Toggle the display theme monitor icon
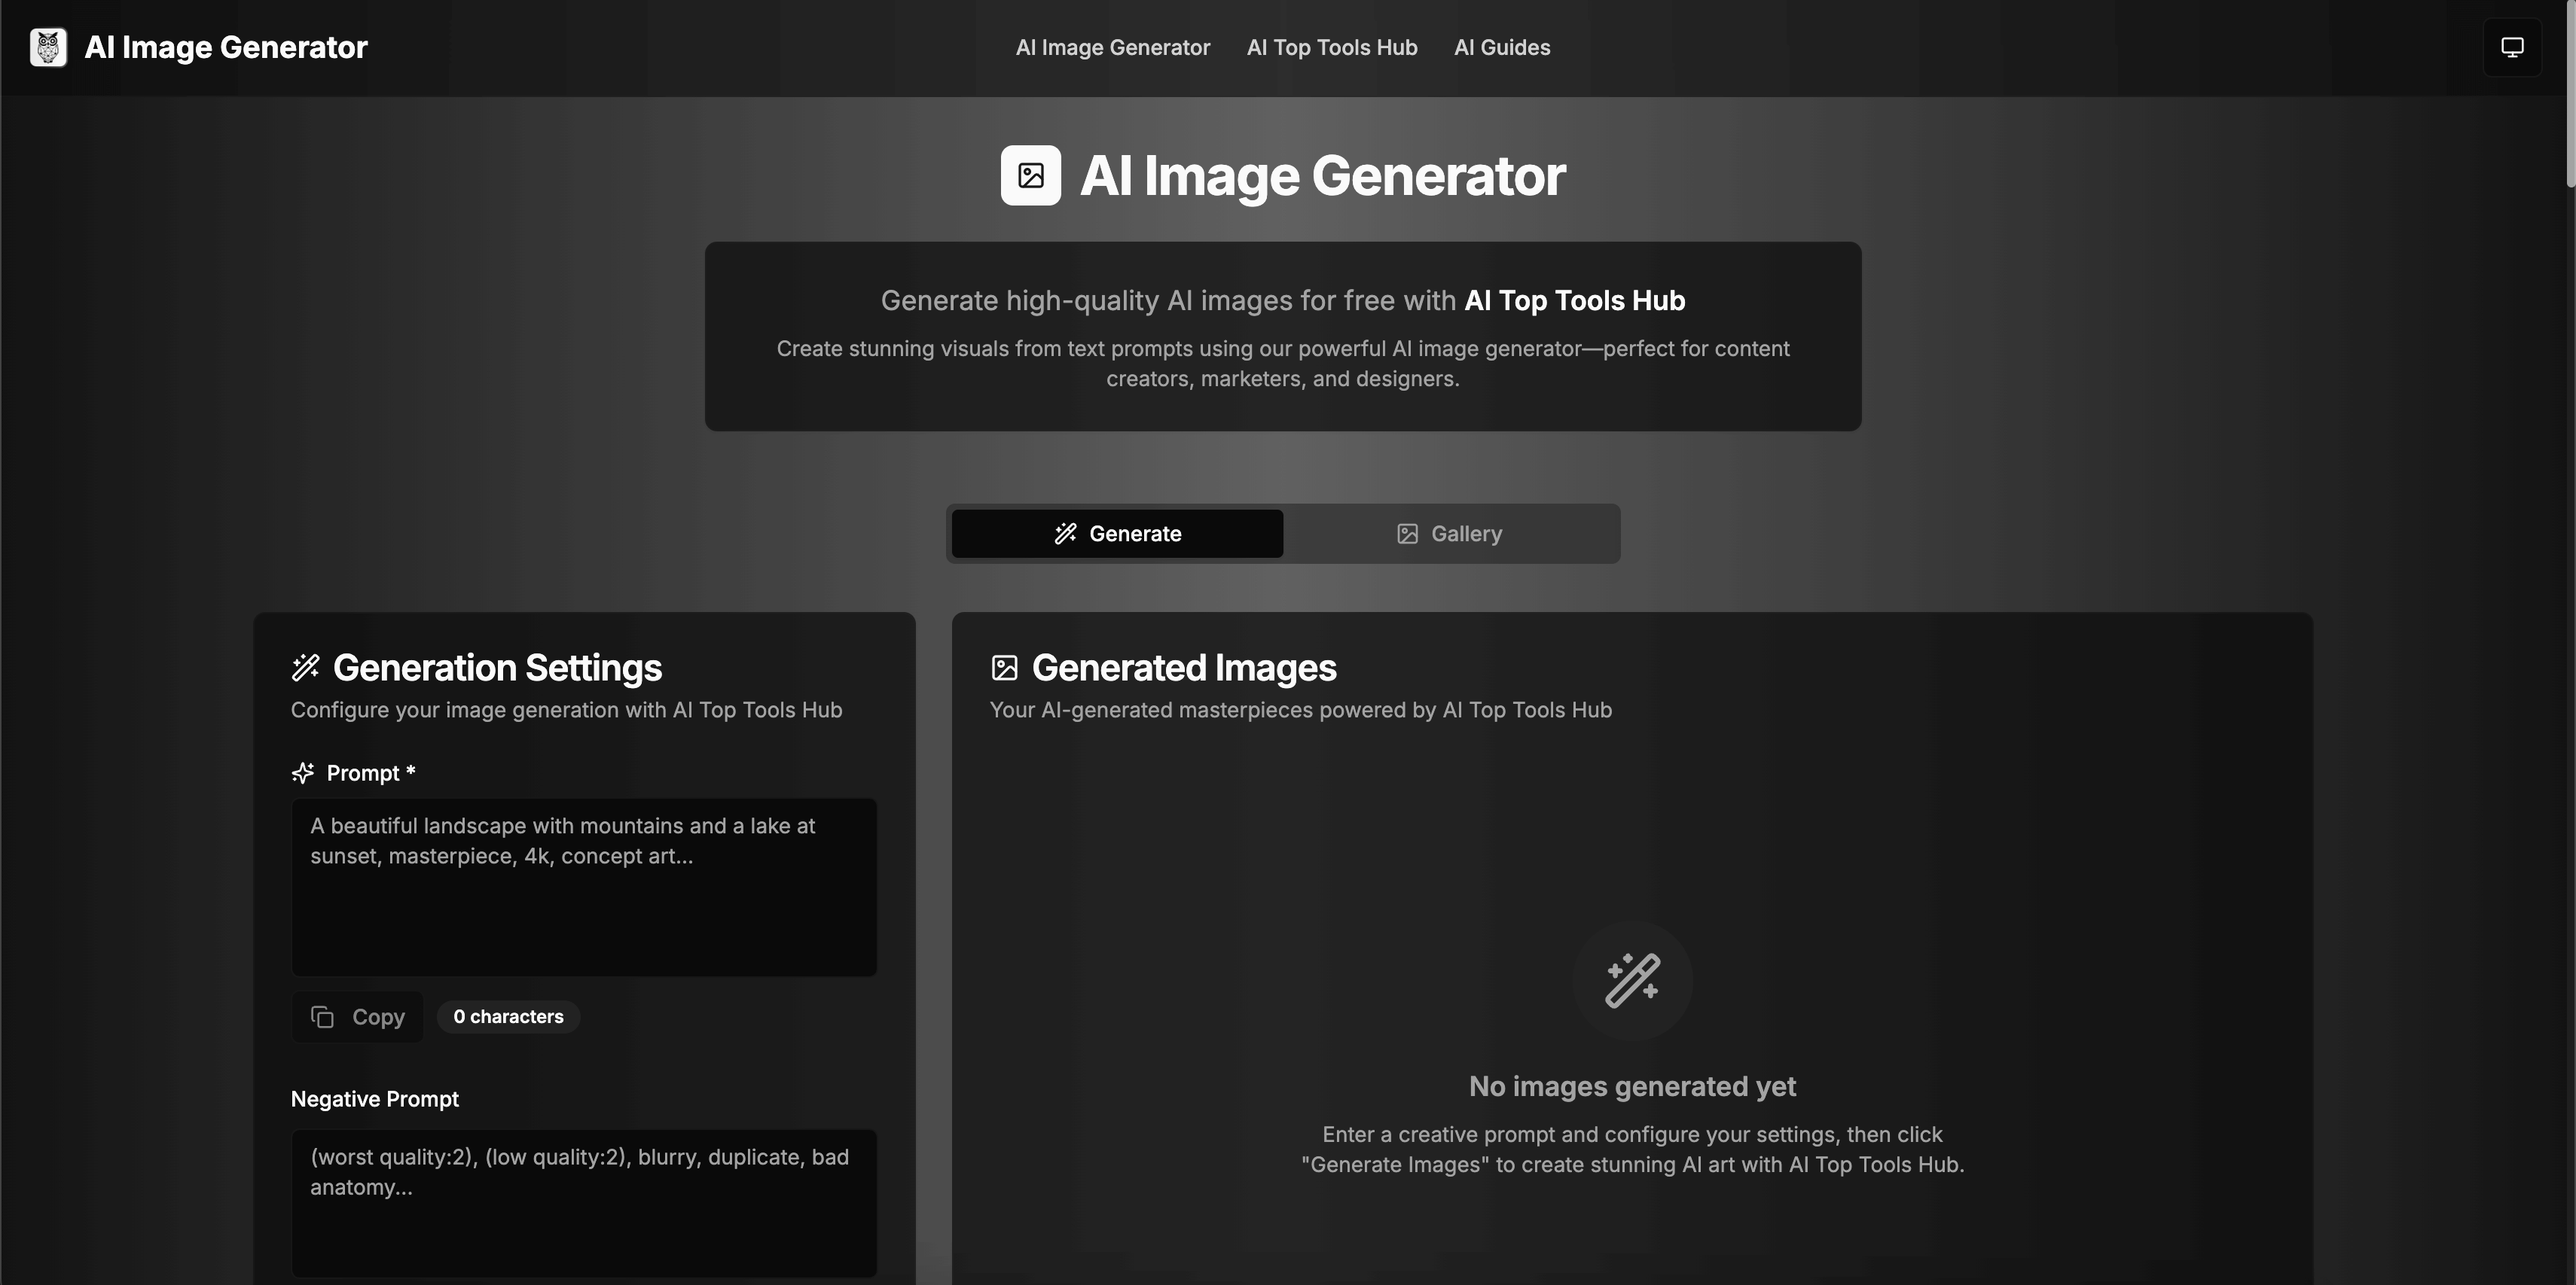 pyautogui.click(x=2512, y=47)
